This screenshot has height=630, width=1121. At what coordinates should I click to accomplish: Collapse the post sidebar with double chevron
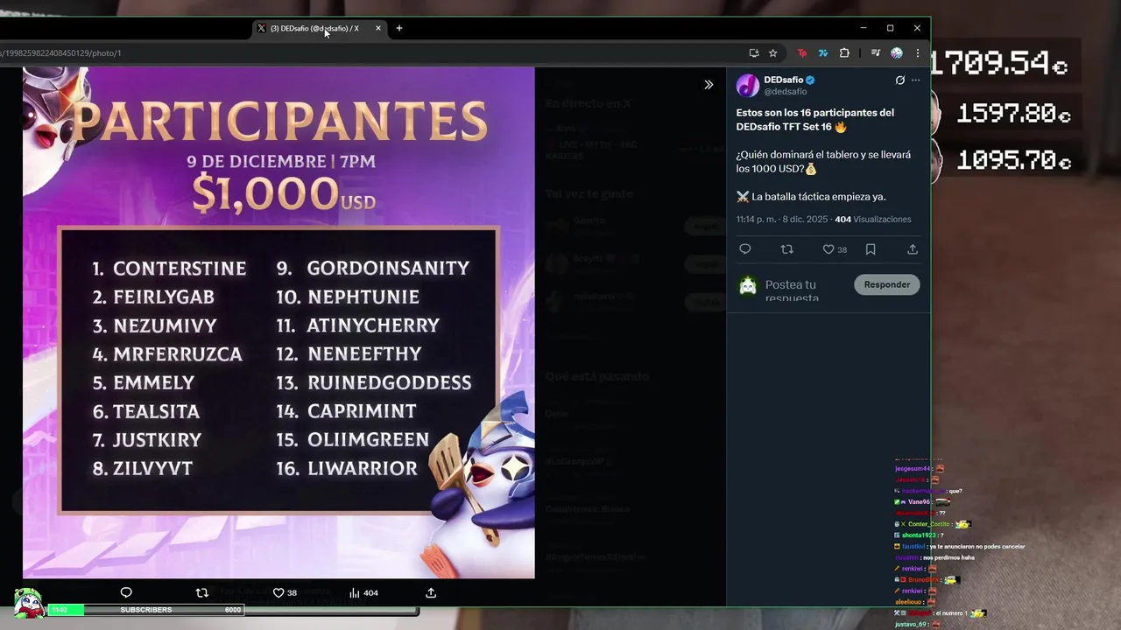pyautogui.click(x=709, y=85)
